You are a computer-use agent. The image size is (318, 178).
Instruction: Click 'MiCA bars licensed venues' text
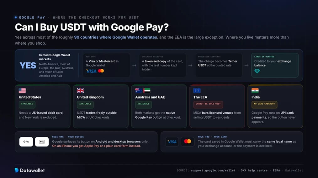213,113
